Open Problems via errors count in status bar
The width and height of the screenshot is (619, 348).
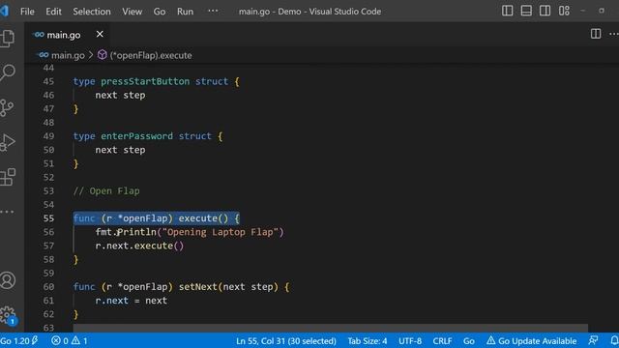point(60,340)
